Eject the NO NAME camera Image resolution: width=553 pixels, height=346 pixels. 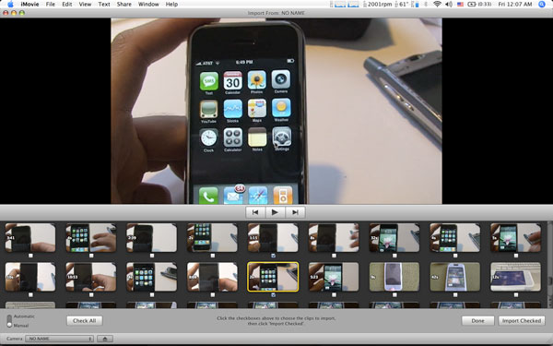105,339
